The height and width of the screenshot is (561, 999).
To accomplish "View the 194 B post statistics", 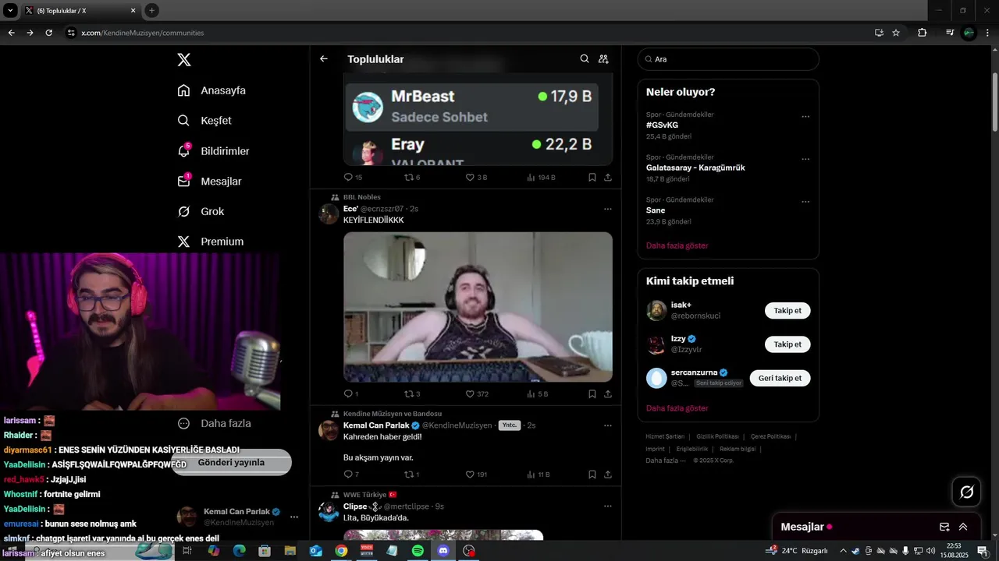I will [x=541, y=178].
